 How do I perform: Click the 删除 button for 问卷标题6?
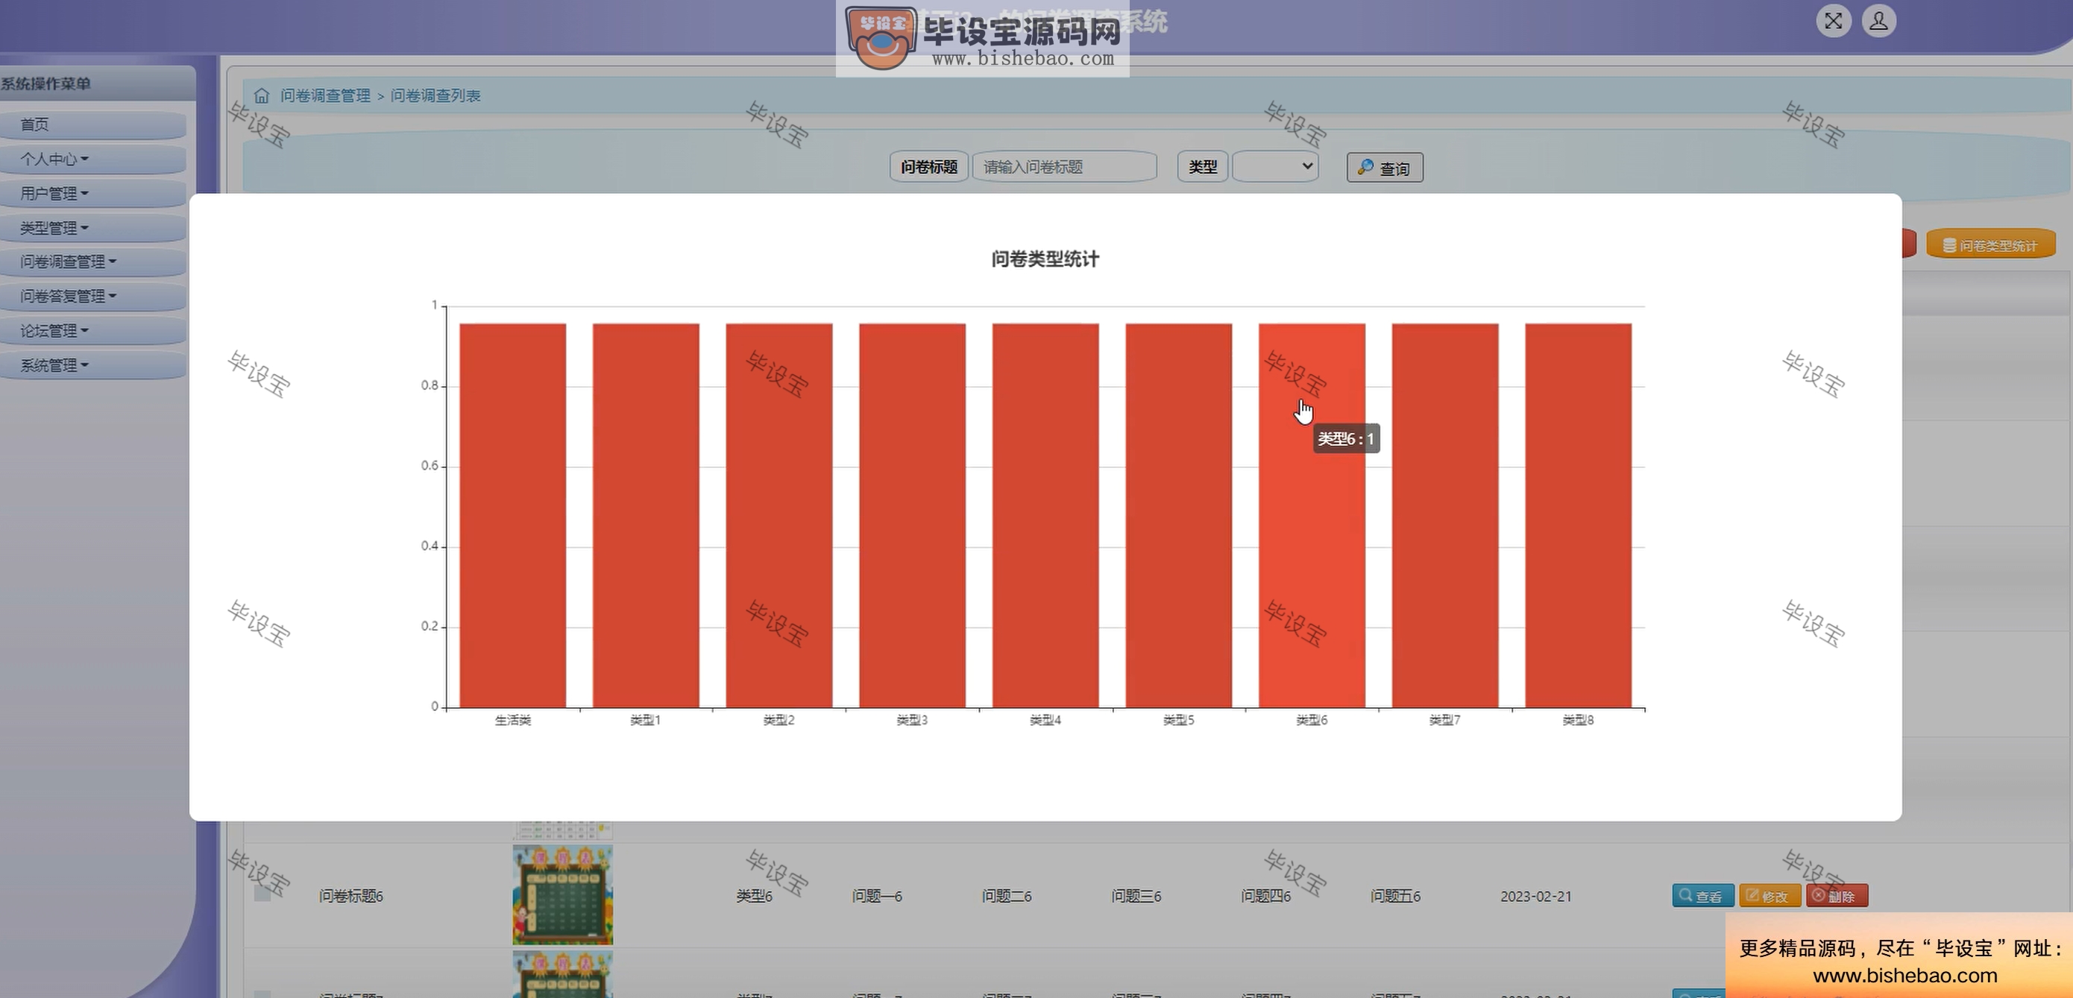pyautogui.click(x=1837, y=896)
